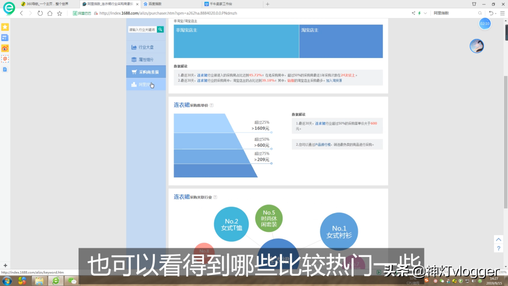
Task: Click the No.5 时尚休闲套装 bubble
Action: 269,218
